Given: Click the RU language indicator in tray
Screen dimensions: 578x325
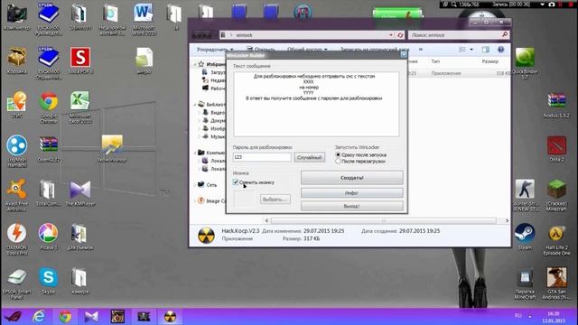Looking at the screenshot, I should pos(517,315).
